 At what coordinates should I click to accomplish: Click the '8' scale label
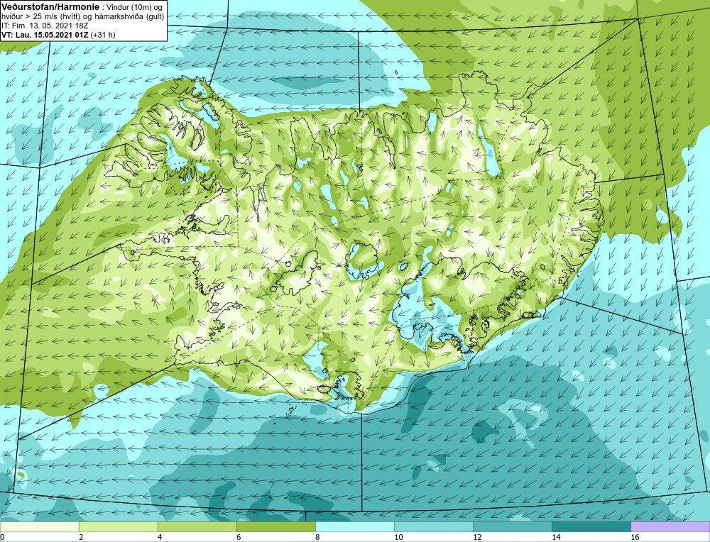tap(317, 537)
